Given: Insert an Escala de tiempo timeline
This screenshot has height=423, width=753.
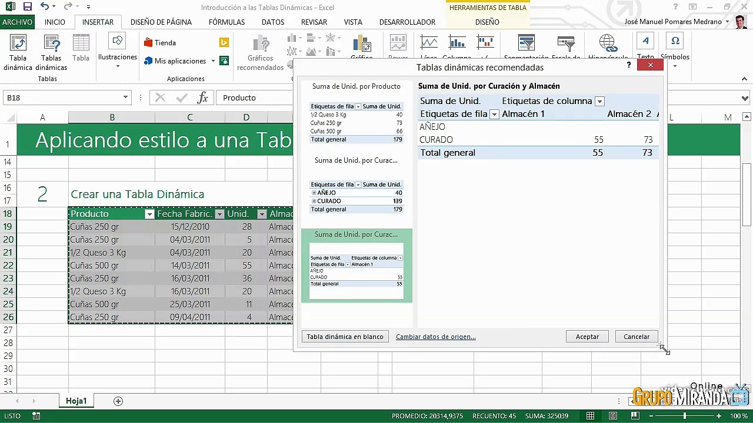Looking at the screenshot, I should pyautogui.click(x=566, y=47).
